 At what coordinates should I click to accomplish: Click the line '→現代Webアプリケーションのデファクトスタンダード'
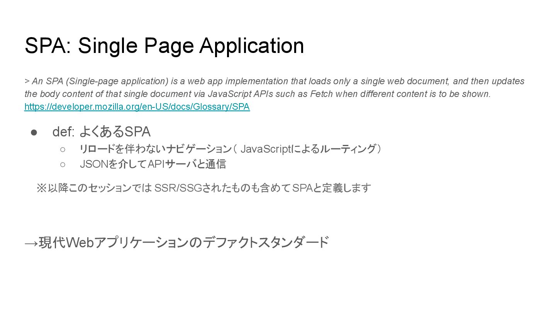[x=176, y=242]
